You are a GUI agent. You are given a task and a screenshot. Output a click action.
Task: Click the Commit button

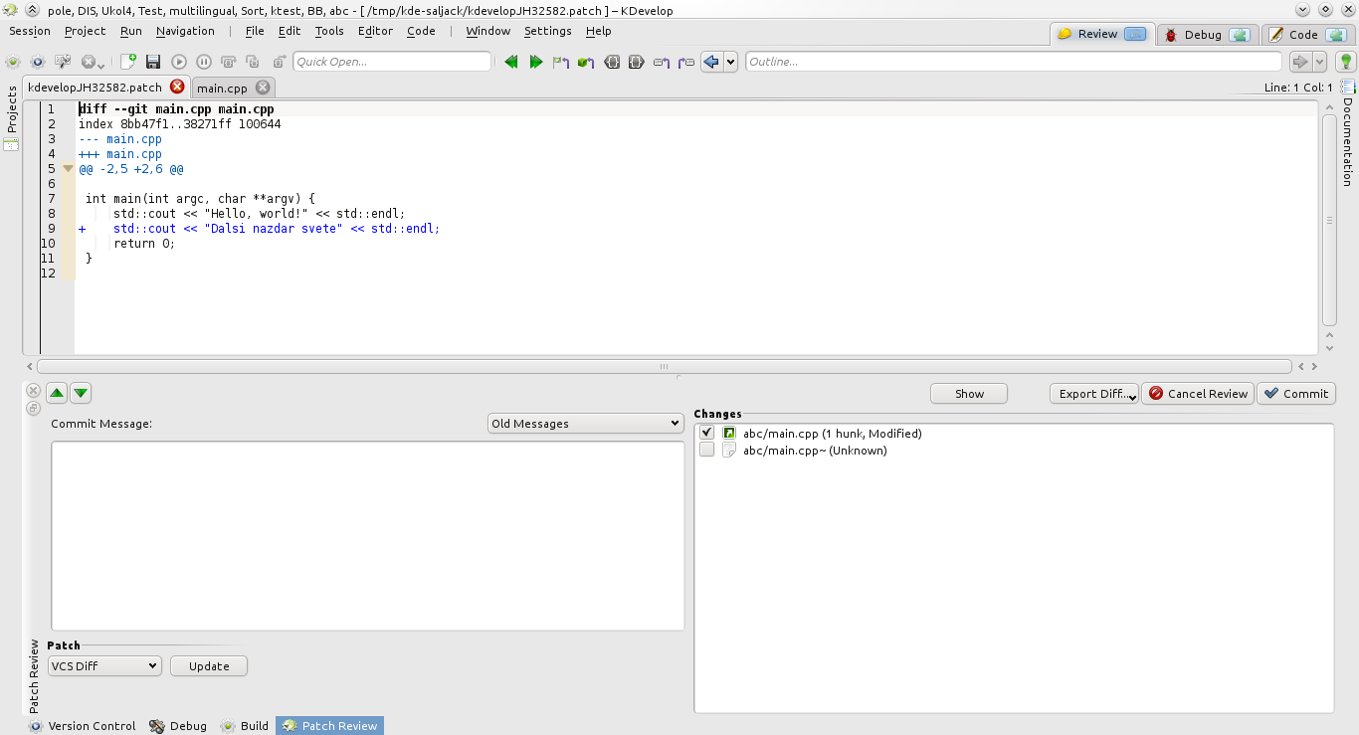point(1296,394)
